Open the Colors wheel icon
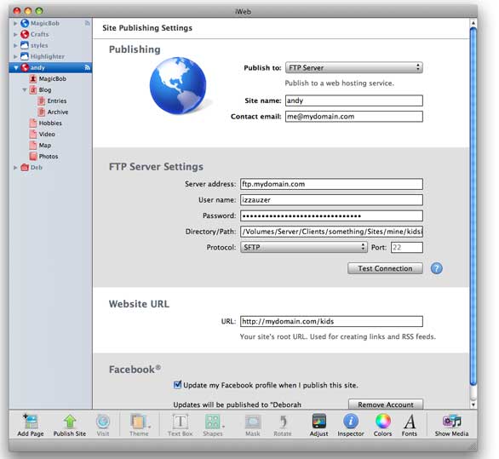 [383, 422]
